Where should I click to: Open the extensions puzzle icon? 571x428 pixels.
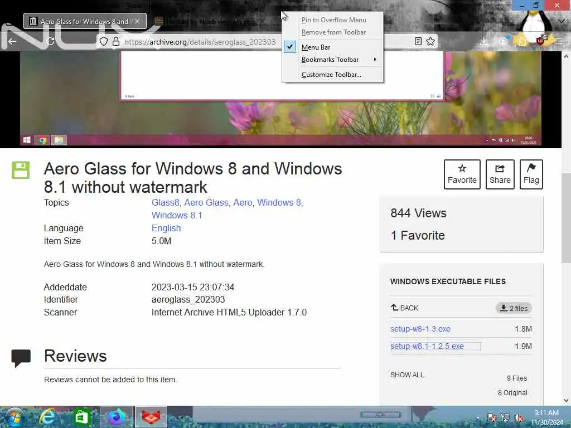point(521,41)
